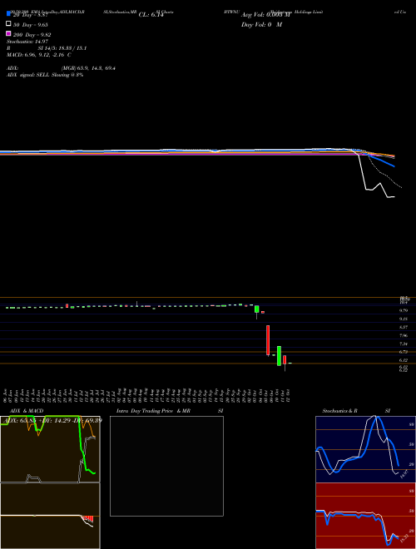Image resolution: width=416 pixels, height=549 pixels.
Task: Click the red MACD histogram bars
Action: (88, 518)
